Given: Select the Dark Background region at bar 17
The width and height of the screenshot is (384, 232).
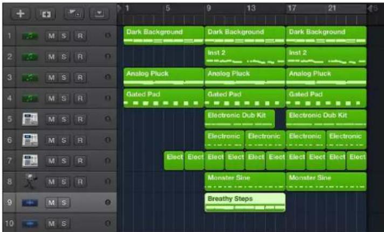Looking at the screenshot, I should pyautogui.click(x=326, y=36).
